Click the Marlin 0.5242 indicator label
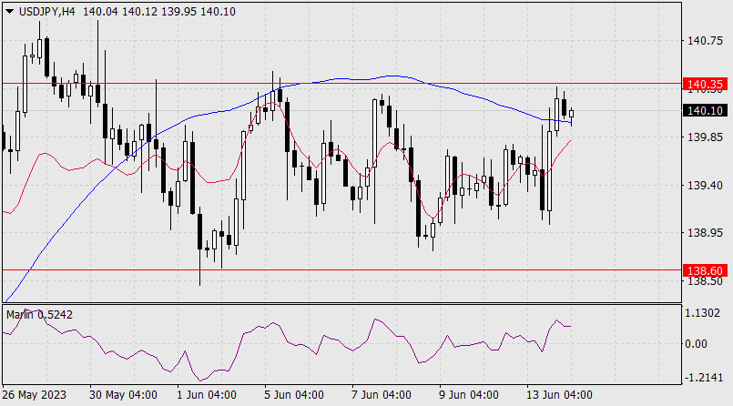The image size is (733, 406). tap(40, 314)
